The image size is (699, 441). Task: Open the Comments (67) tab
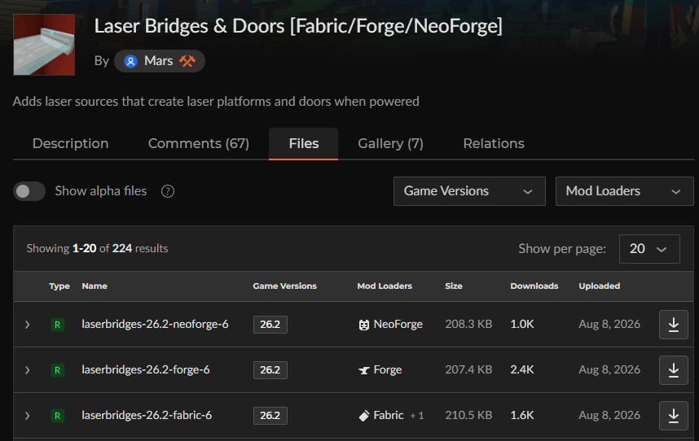point(199,144)
